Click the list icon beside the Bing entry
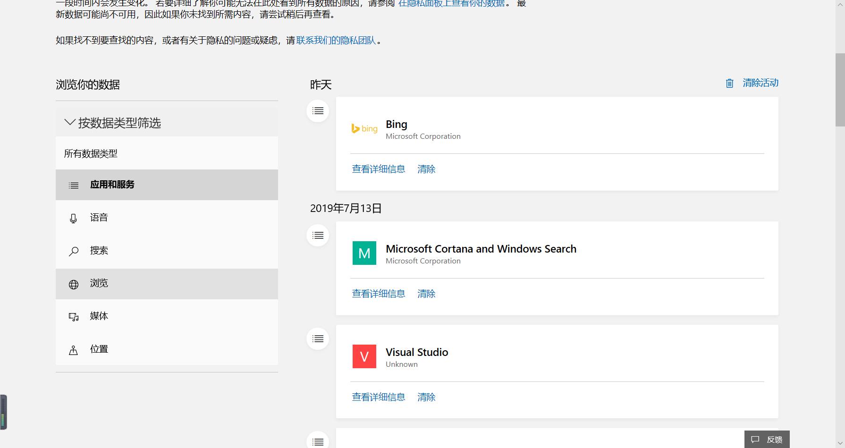The image size is (845, 448). [x=317, y=110]
